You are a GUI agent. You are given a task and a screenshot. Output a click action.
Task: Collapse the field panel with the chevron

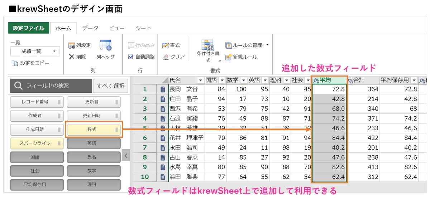coord(125,156)
